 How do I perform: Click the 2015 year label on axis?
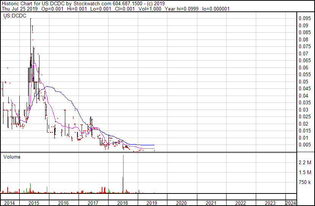(x=34, y=203)
